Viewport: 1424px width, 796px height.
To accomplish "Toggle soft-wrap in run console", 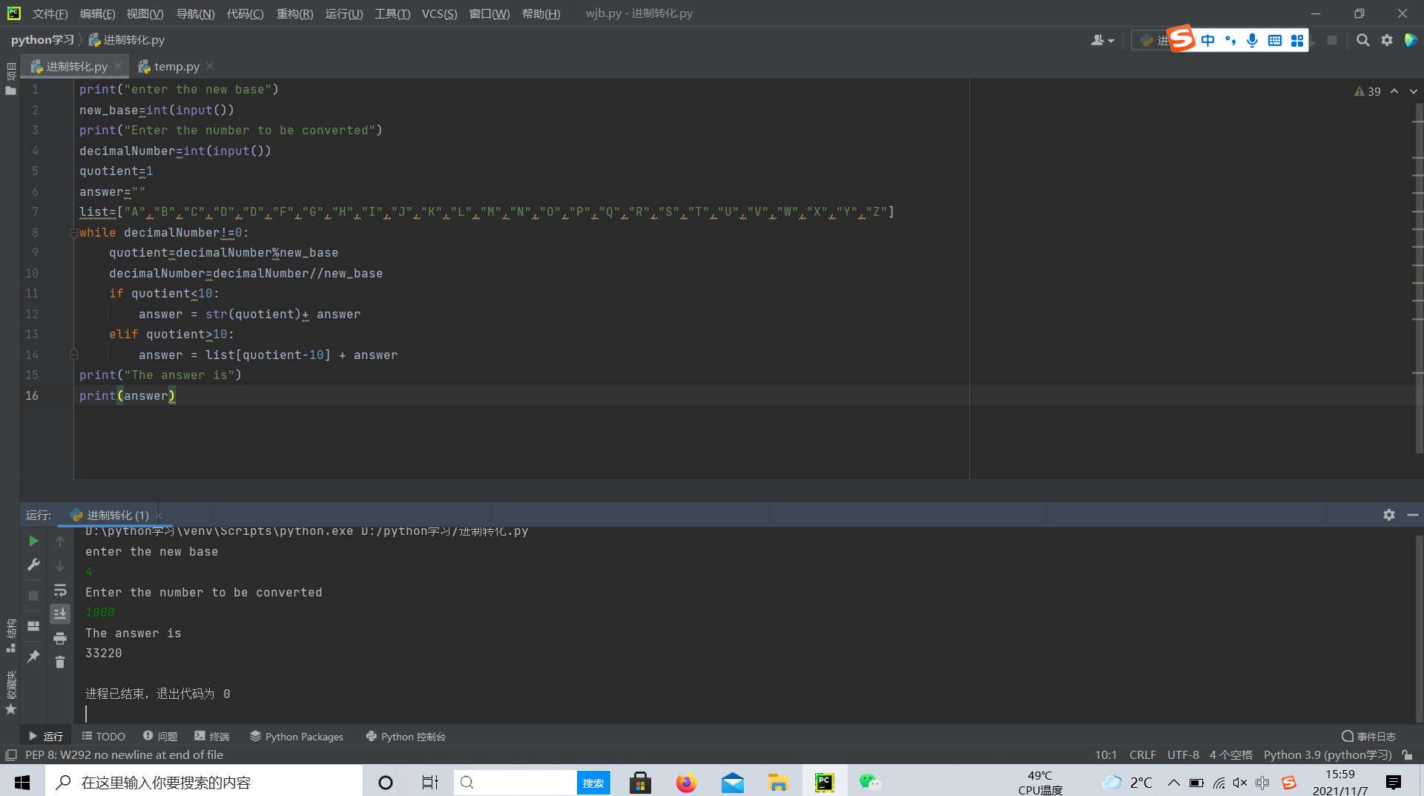I will click(x=60, y=591).
